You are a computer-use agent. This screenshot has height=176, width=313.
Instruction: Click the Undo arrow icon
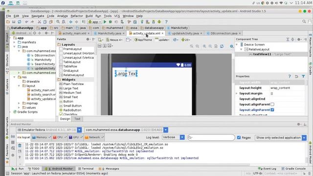pos(26,22)
